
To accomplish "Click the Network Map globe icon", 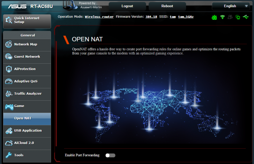I will point(9,44).
